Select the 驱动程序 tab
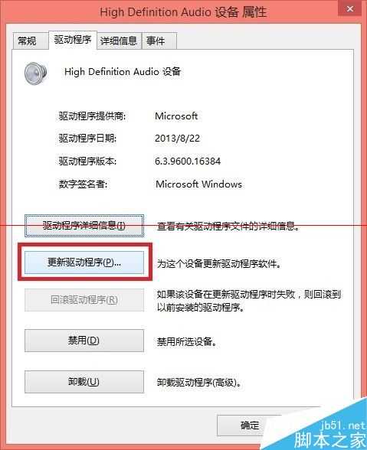 73,40
